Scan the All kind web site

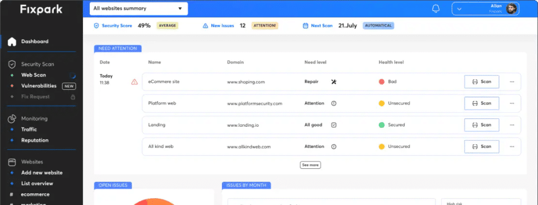tap(482, 146)
